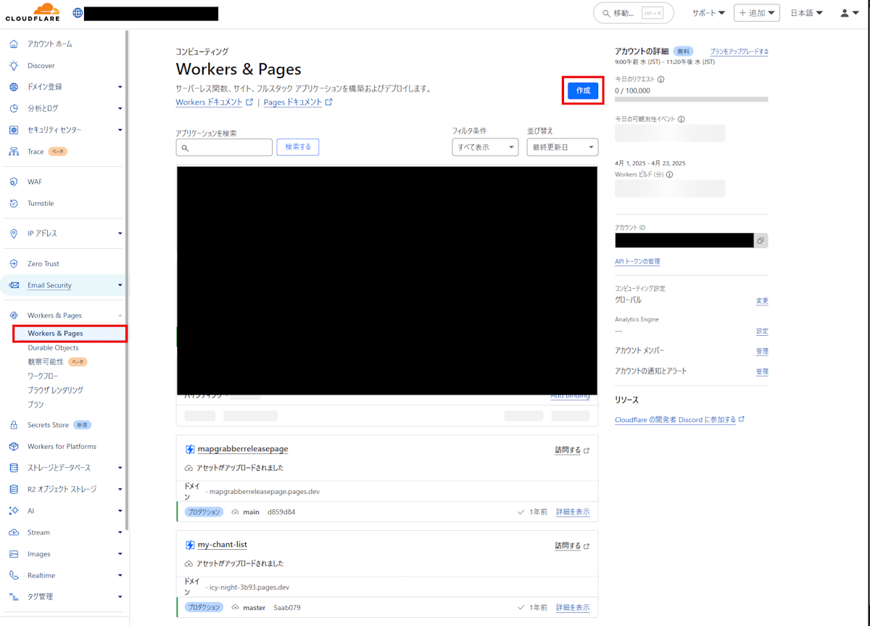Viewport: 870px width, 626px height.
Task: Click the mapgrabberreleasepage project icon
Action: point(190,449)
